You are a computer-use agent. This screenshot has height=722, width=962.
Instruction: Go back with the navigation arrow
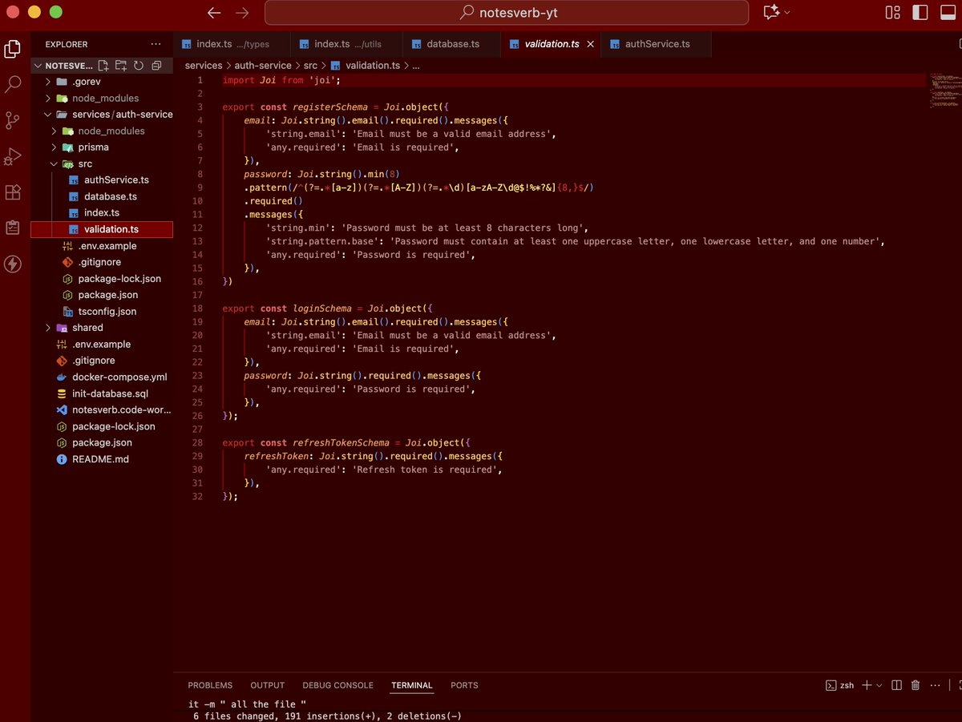213,13
